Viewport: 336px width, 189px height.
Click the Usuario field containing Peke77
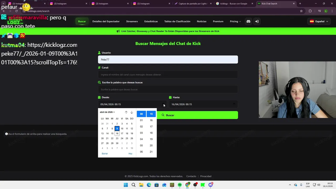(168, 60)
